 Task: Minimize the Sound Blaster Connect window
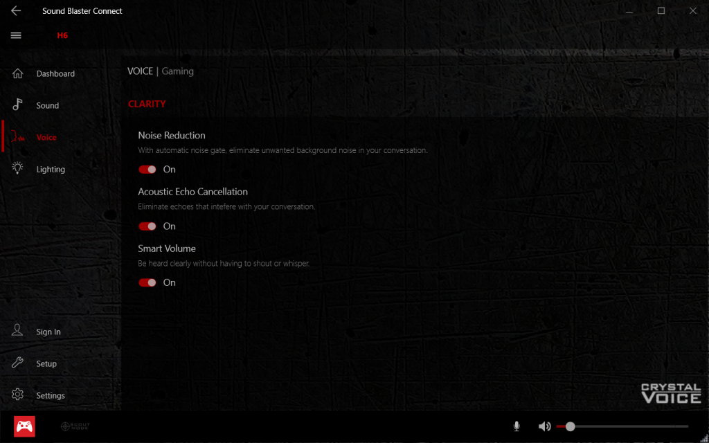(x=629, y=11)
